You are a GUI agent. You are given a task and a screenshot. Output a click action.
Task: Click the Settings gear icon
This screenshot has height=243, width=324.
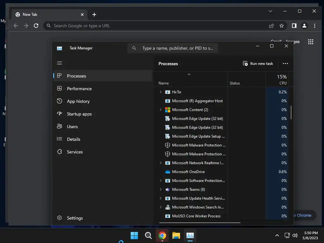click(x=59, y=218)
